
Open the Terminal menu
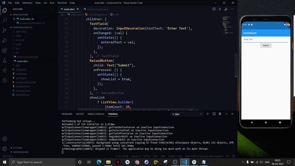(62, 3)
